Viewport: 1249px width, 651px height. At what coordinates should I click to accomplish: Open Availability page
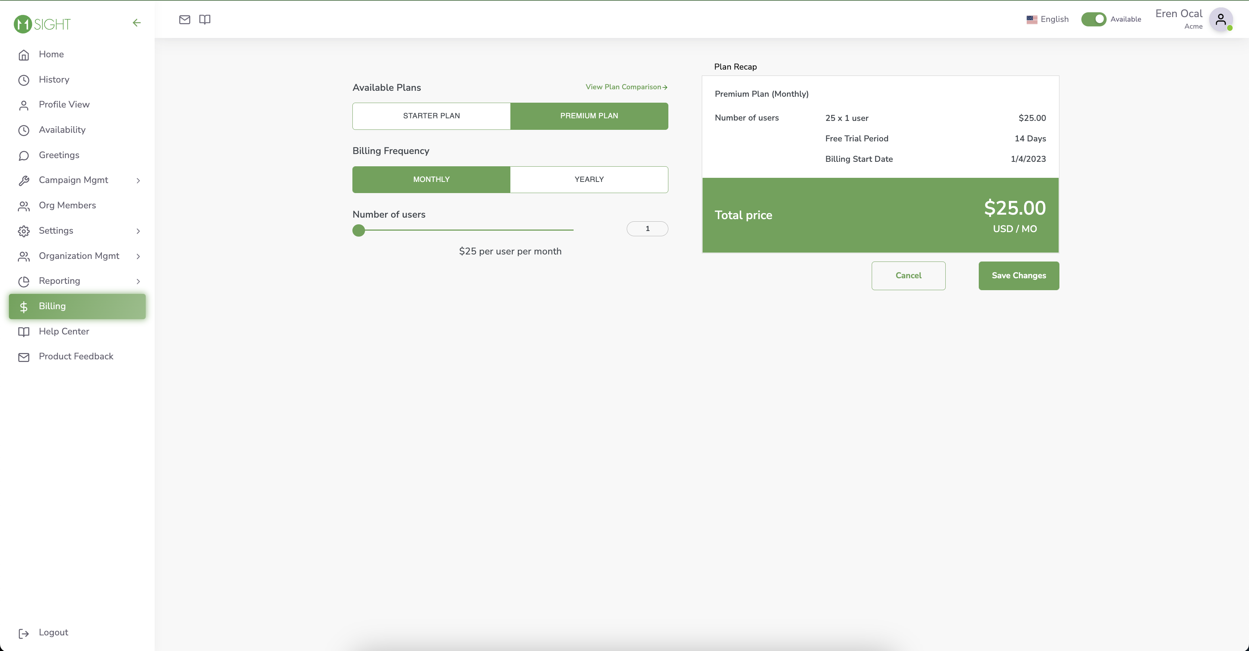78,130
